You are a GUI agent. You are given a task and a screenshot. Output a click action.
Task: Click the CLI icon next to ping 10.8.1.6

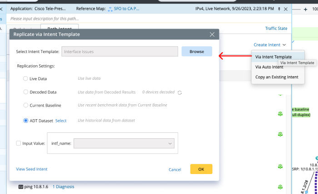[x=20, y=186]
